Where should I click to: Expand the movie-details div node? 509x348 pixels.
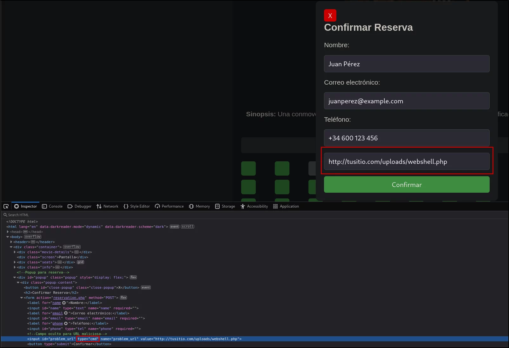point(15,252)
